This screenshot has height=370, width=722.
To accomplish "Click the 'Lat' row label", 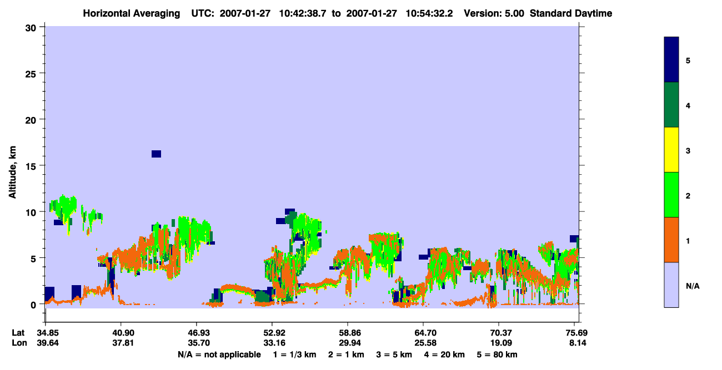I will (x=18, y=333).
